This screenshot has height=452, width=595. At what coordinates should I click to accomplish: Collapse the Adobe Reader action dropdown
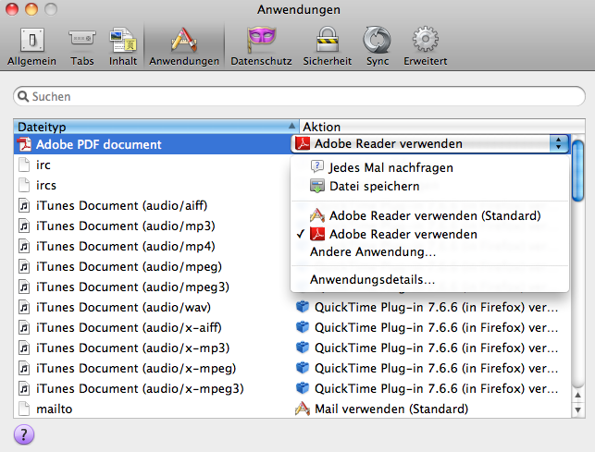click(558, 143)
